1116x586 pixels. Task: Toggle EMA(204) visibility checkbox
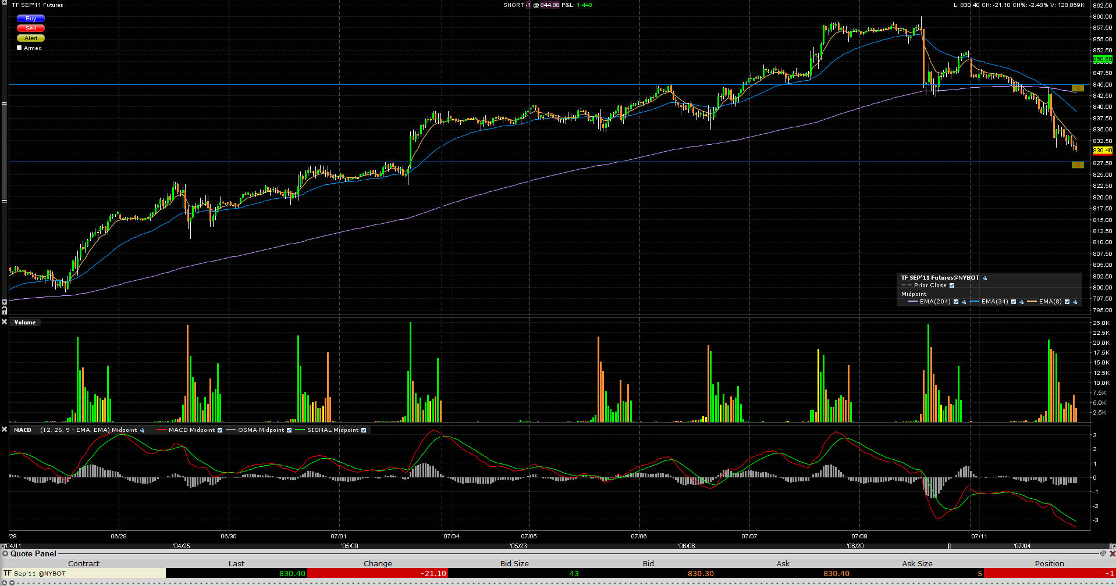(956, 302)
